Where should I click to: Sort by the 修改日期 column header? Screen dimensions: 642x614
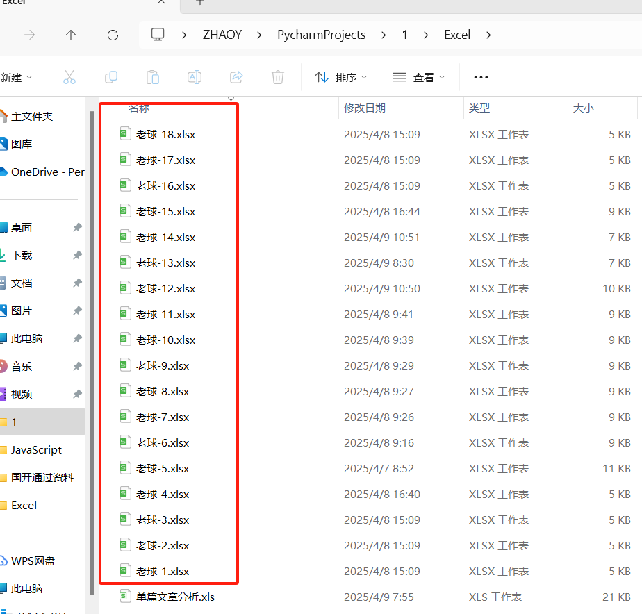click(364, 108)
